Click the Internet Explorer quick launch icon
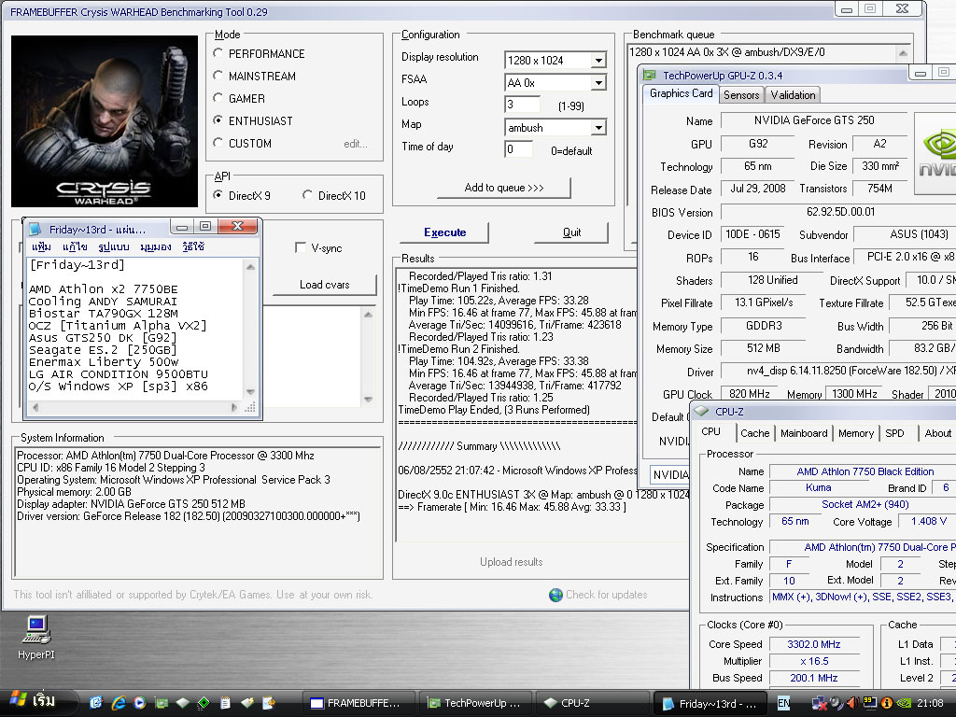The image size is (956, 717). pos(119,703)
